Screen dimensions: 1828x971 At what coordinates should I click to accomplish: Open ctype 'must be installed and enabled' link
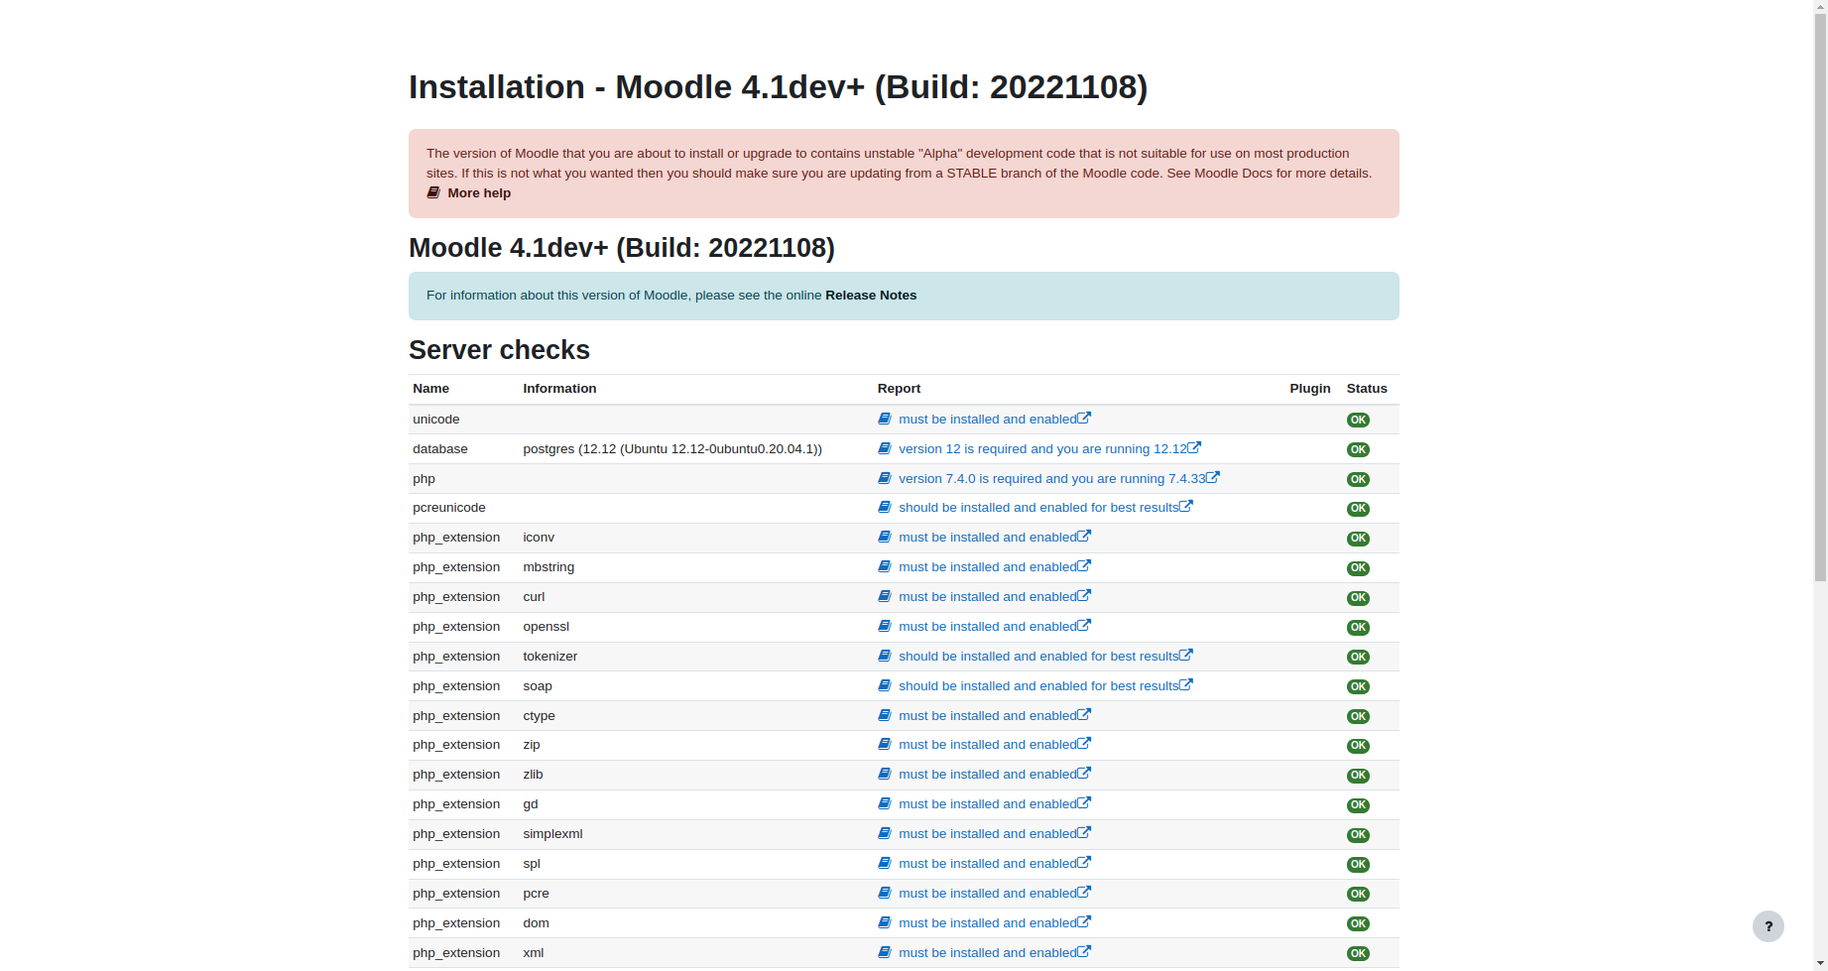pyautogui.click(x=987, y=716)
